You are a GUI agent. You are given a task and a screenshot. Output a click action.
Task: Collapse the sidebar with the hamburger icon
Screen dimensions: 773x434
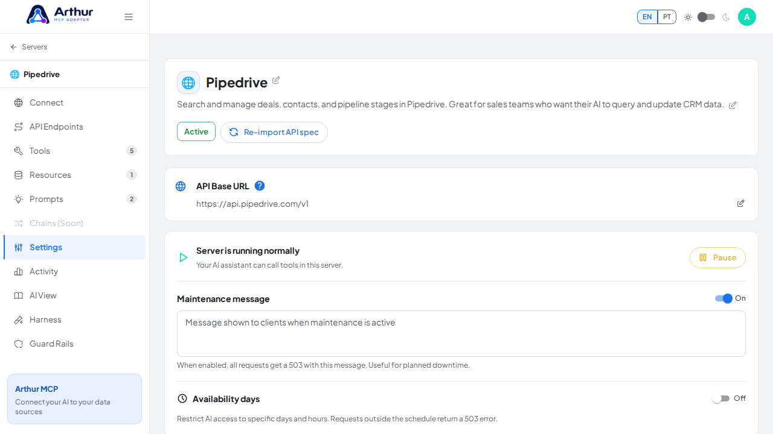click(129, 17)
